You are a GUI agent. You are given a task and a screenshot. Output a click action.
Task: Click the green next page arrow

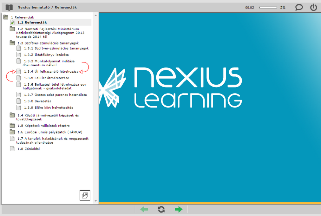[x=179, y=209]
